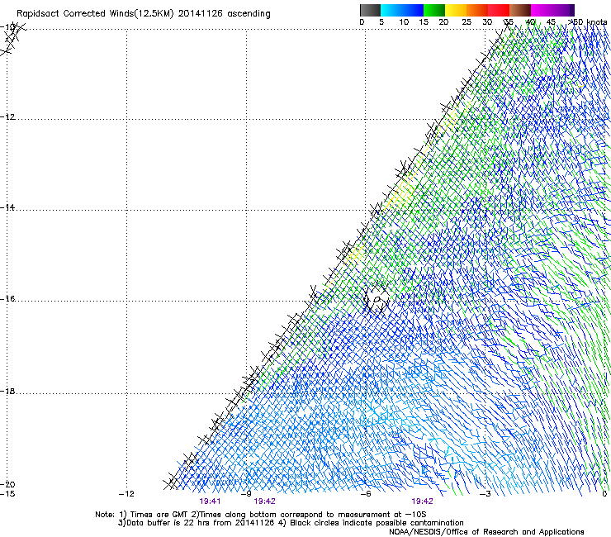Click the cyan-to-blue 5-15 knots legend segment
Image resolution: width=611 pixels, height=537 pixels.
point(402,10)
